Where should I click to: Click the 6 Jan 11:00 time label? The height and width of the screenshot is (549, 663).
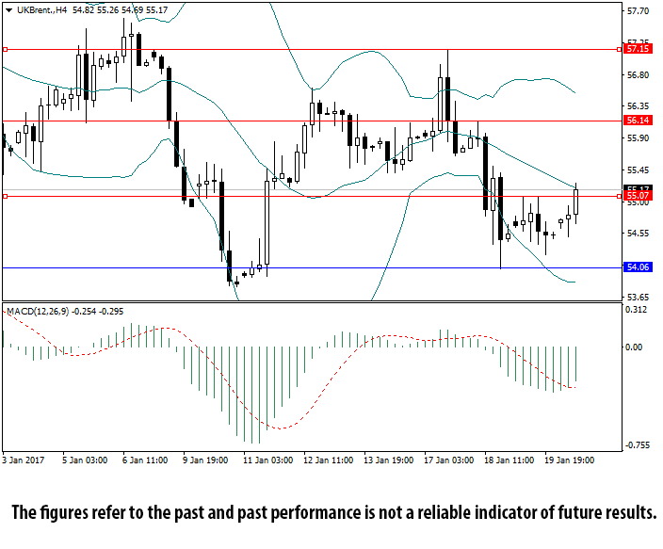[145, 460]
